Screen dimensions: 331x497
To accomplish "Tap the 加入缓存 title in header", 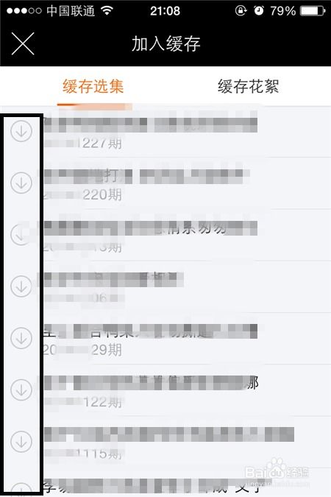I will [x=166, y=43].
